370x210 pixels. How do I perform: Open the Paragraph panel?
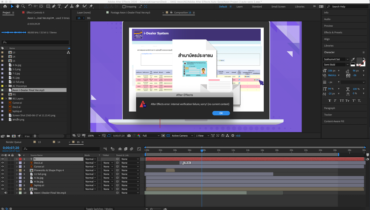329,108
